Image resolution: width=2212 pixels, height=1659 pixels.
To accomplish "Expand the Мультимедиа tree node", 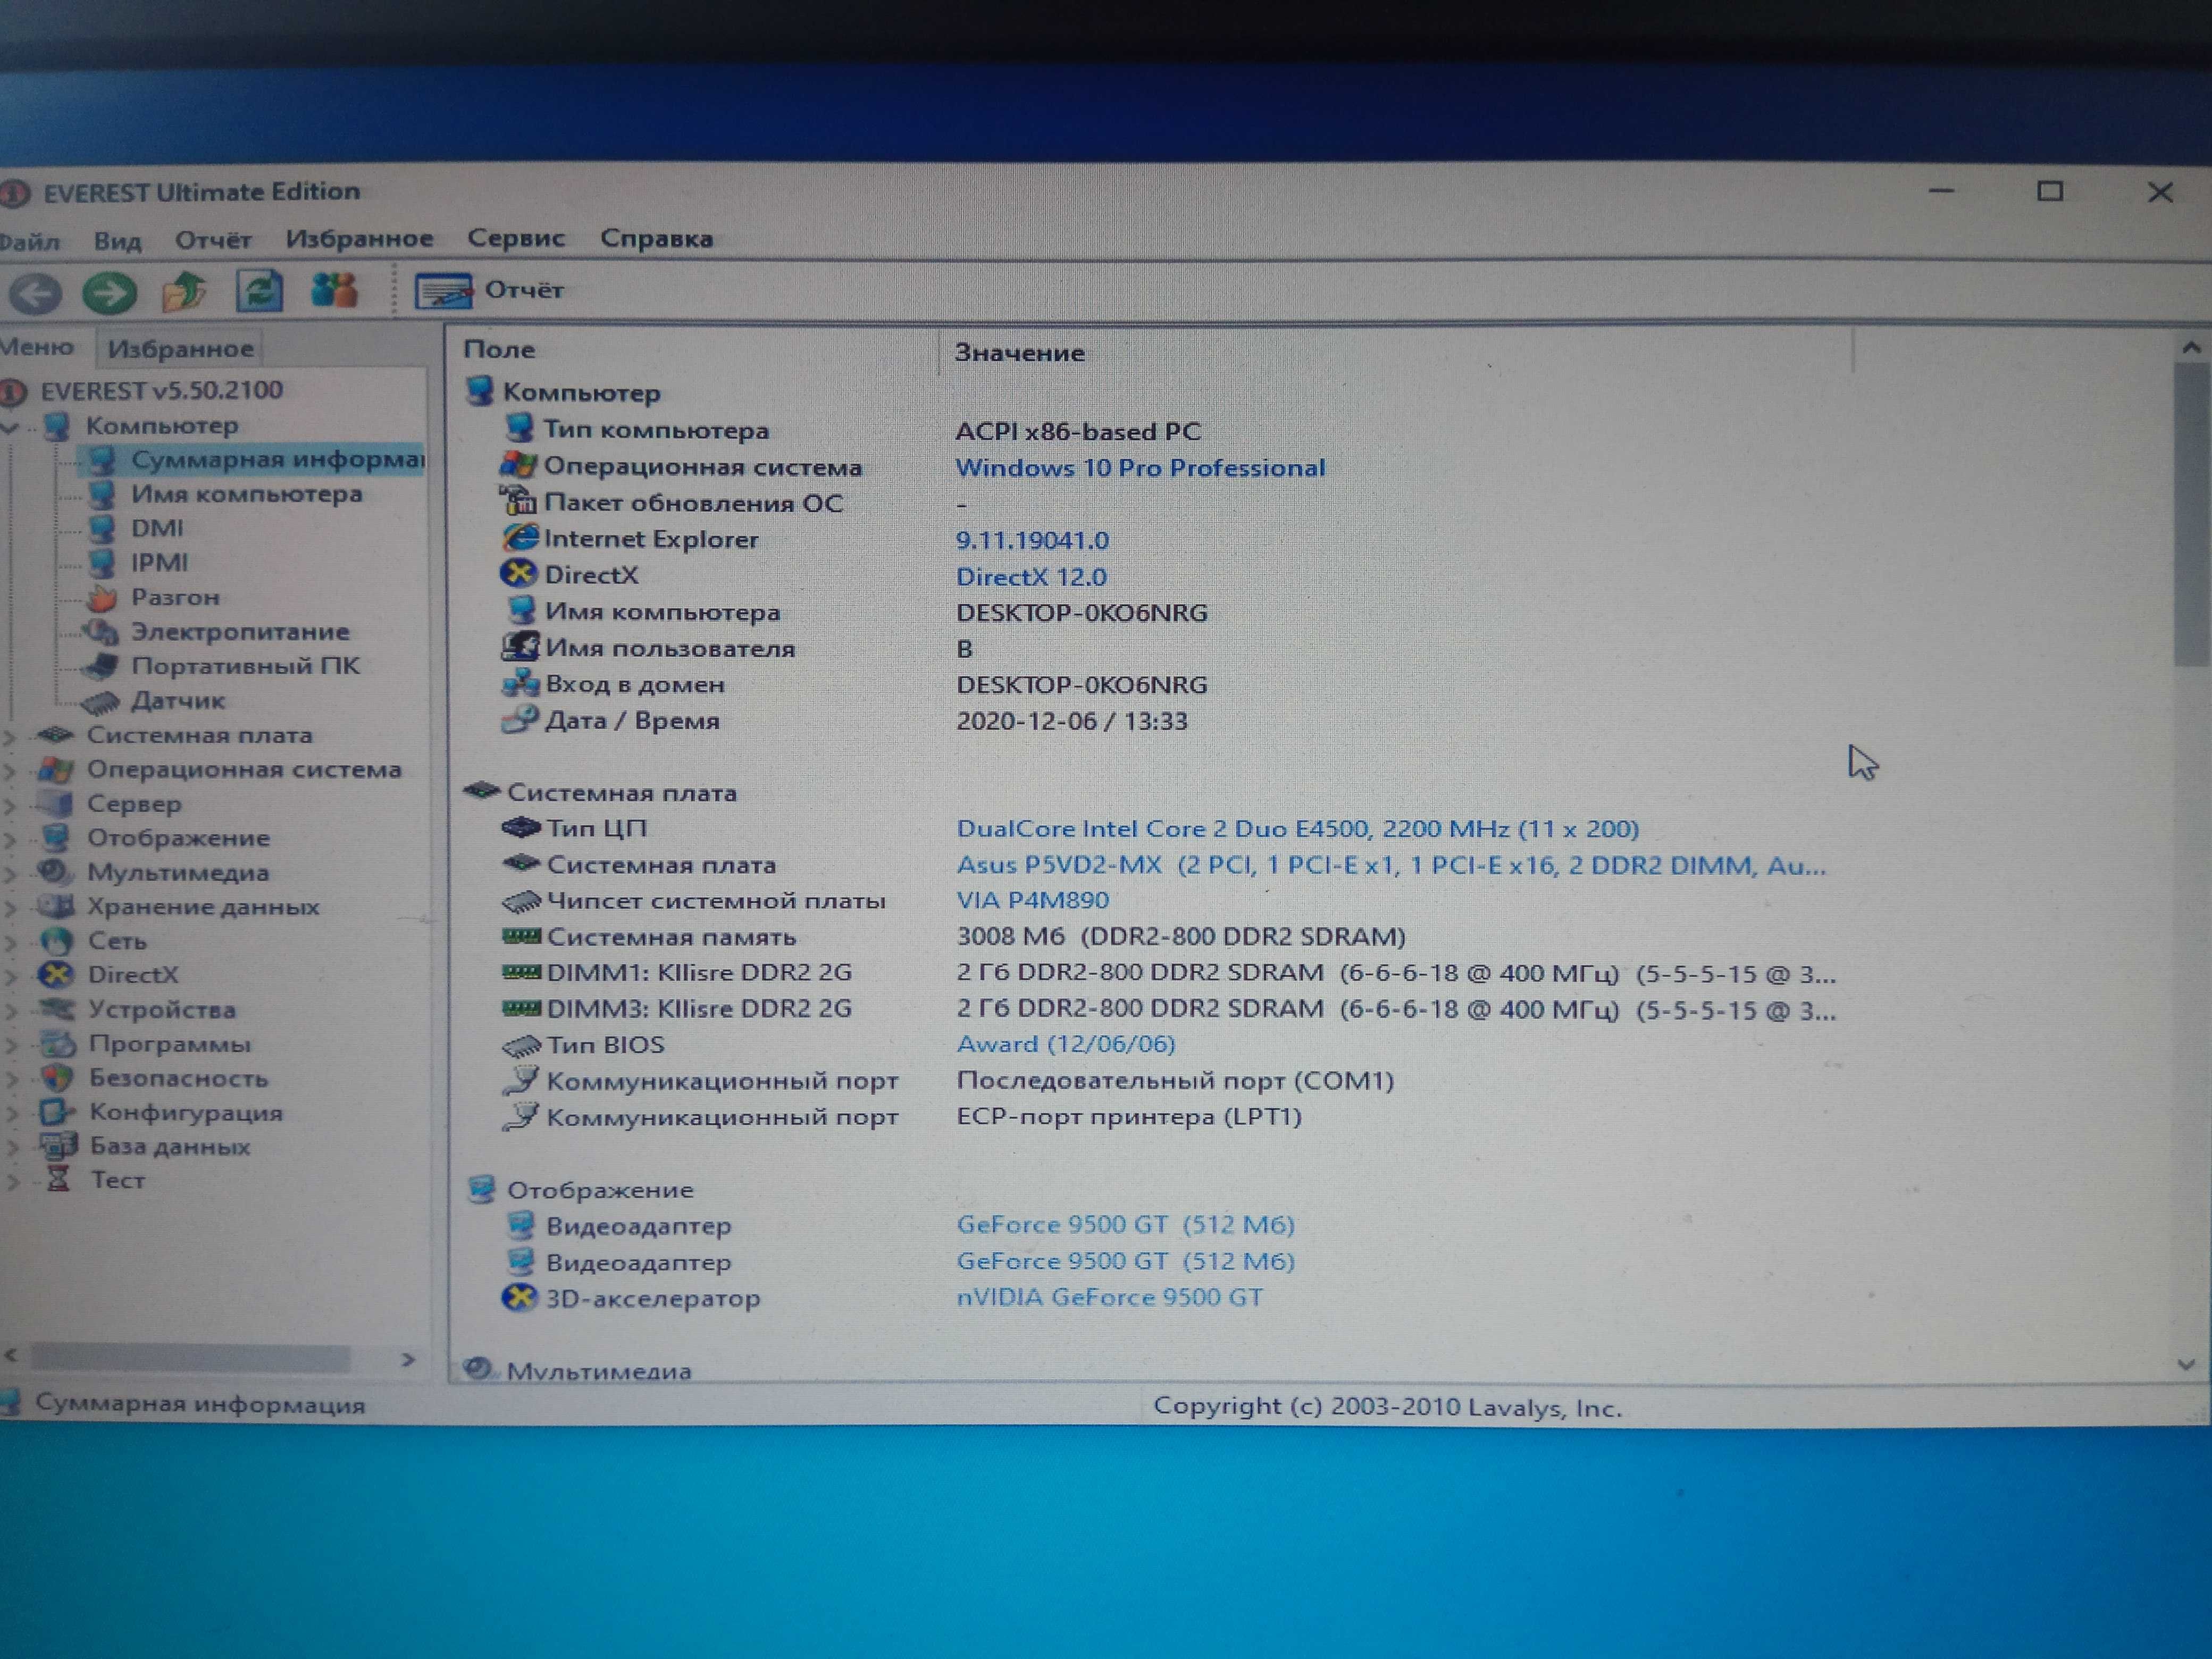I will pyautogui.click(x=10, y=874).
